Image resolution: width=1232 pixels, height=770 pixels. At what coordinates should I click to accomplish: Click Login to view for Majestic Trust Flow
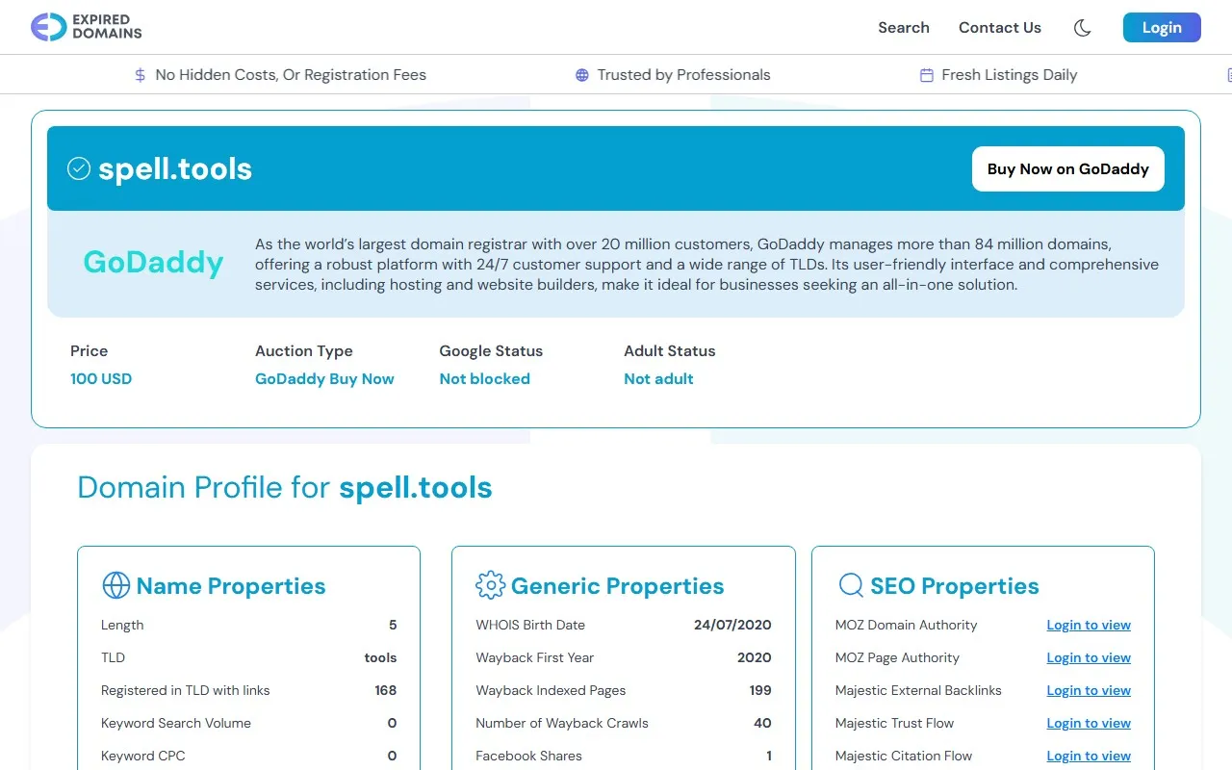pos(1089,723)
